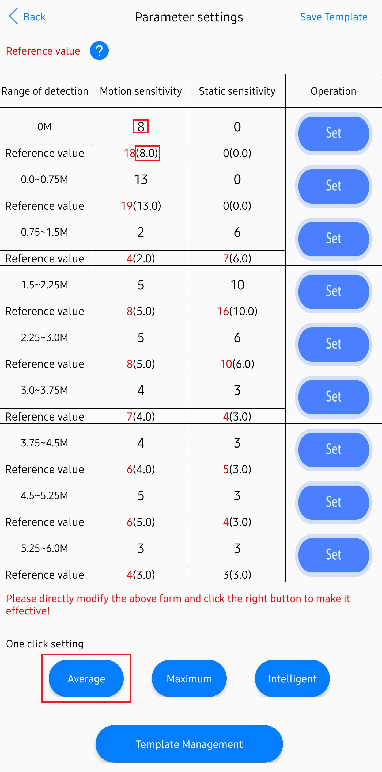Tap the blue question mark help icon
Image resolution: width=382 pixels, height=772 pixels.
coord(99,51)
